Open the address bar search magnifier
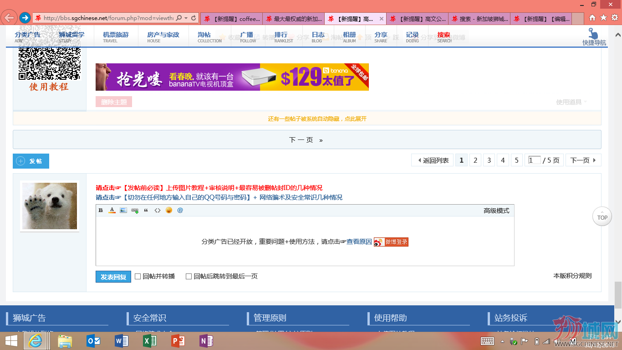Viewport: 622px width, 350px height. tap(179, 18)
